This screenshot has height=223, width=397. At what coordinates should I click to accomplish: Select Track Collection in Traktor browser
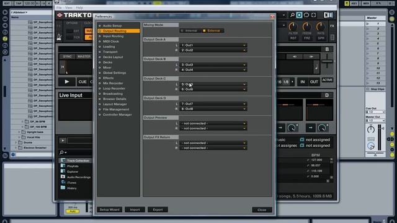click(78, 161)
